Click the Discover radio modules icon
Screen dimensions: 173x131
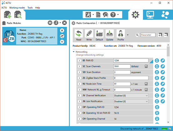(18, 15)
